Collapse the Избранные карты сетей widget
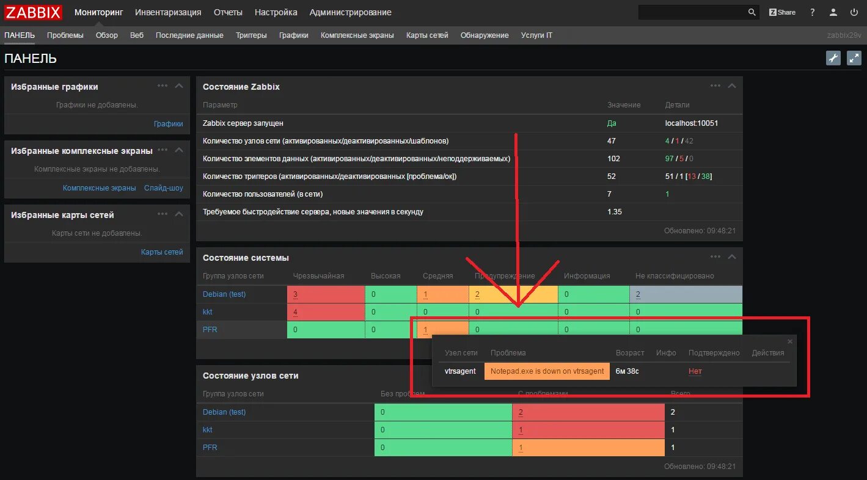The image size is (867, 480). (179, 214)
